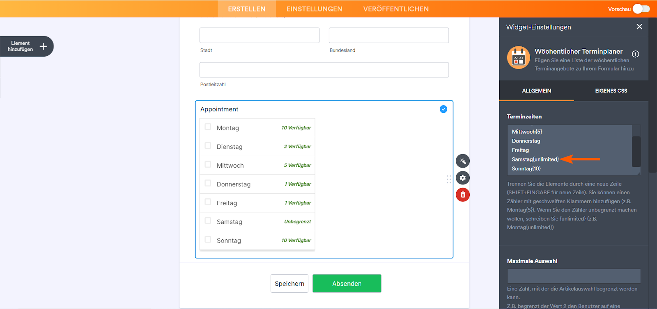Check the Samstag appointment checkbox
The height and width of the screenshot is (309, 657).
tap(208, 221)
